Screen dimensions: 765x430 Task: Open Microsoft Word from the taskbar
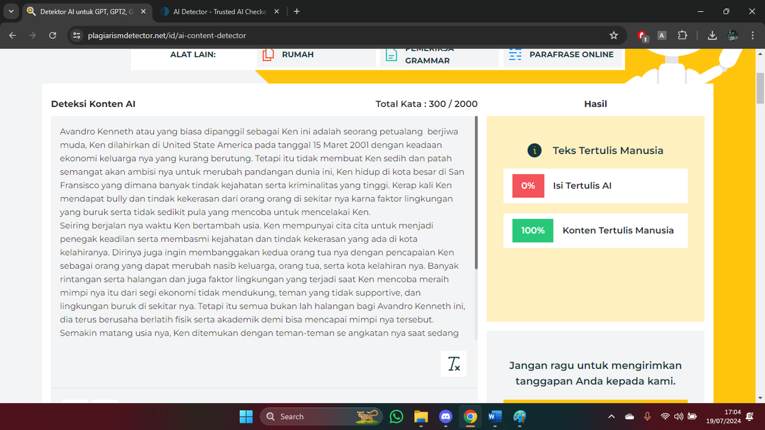(x=495, y=416)
